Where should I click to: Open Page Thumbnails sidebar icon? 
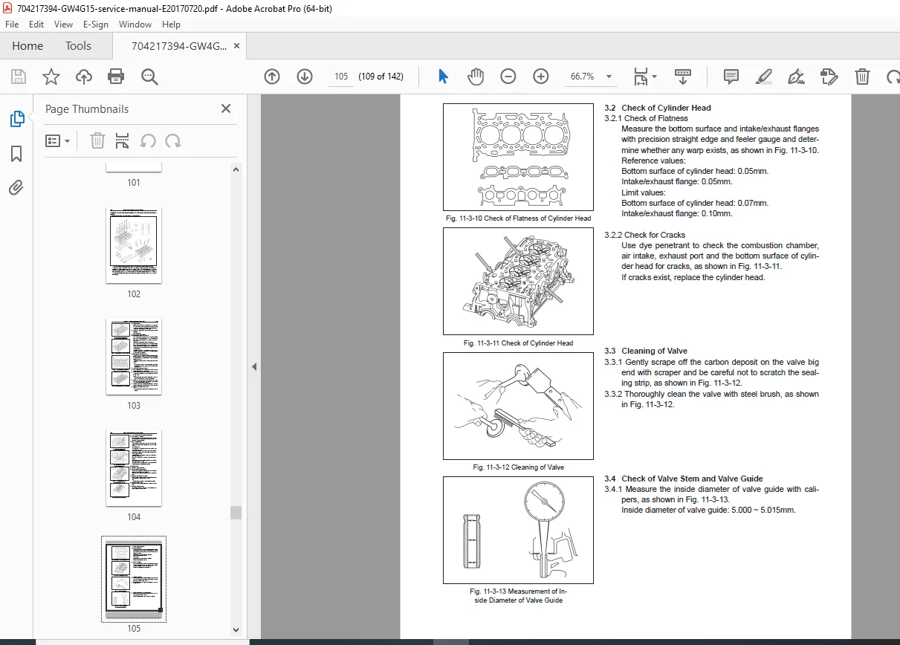(x=16, y=119)
